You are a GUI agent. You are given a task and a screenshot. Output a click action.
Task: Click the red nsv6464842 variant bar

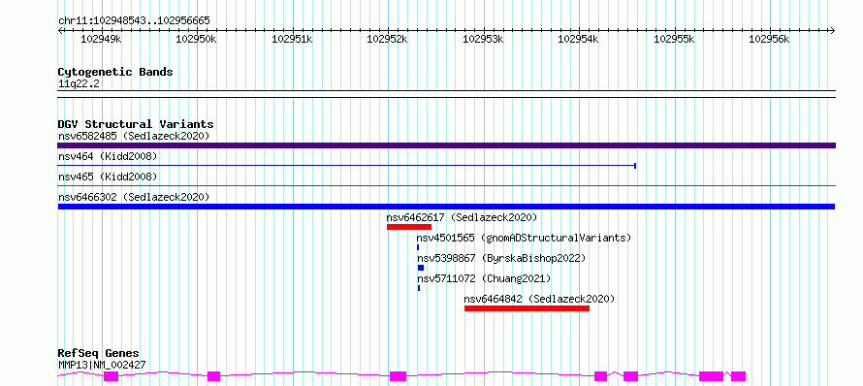[x=527, y=308]
